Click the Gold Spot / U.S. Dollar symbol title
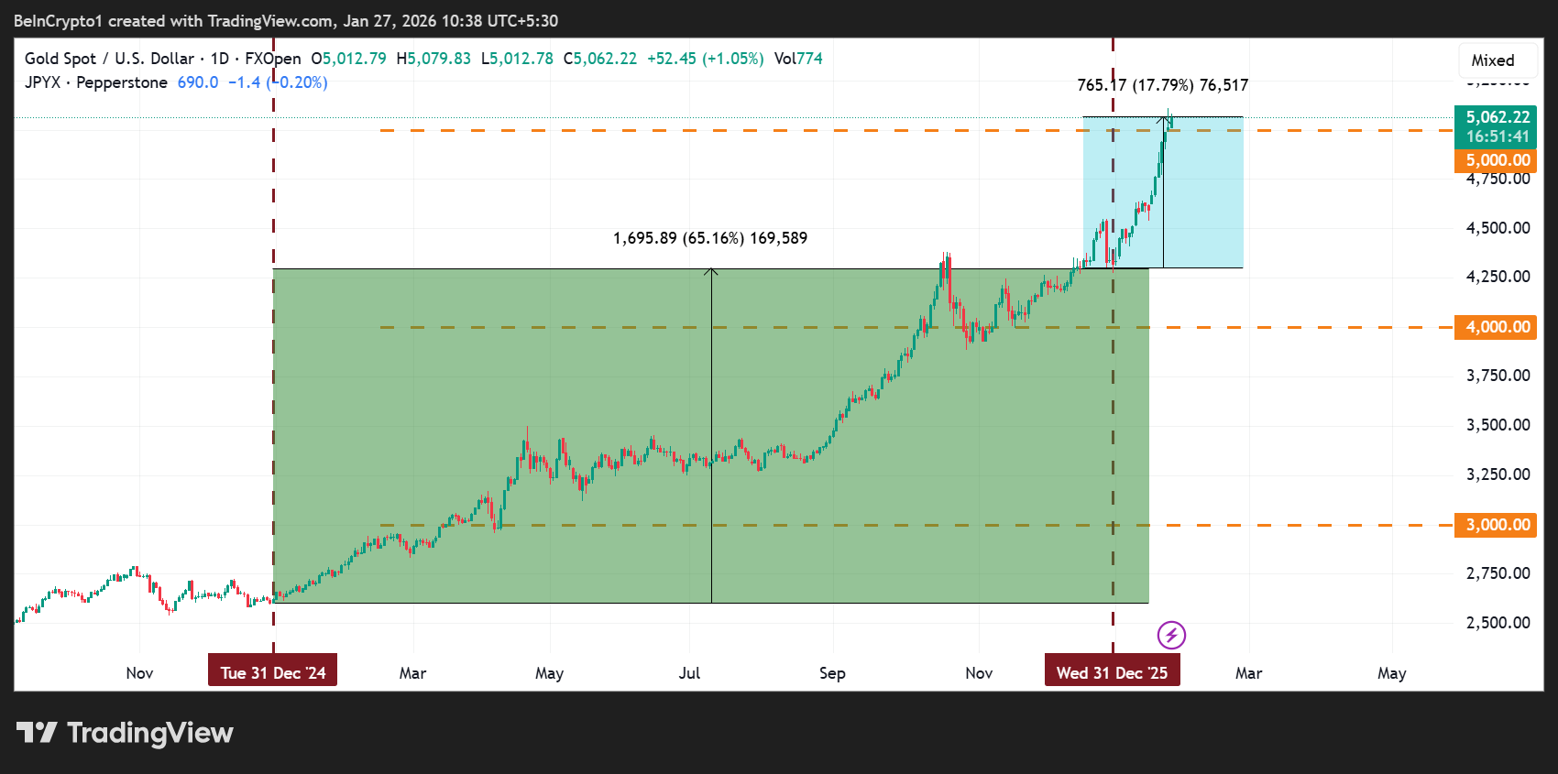Viewport: 1558px width, 774px height. point(110,59)
